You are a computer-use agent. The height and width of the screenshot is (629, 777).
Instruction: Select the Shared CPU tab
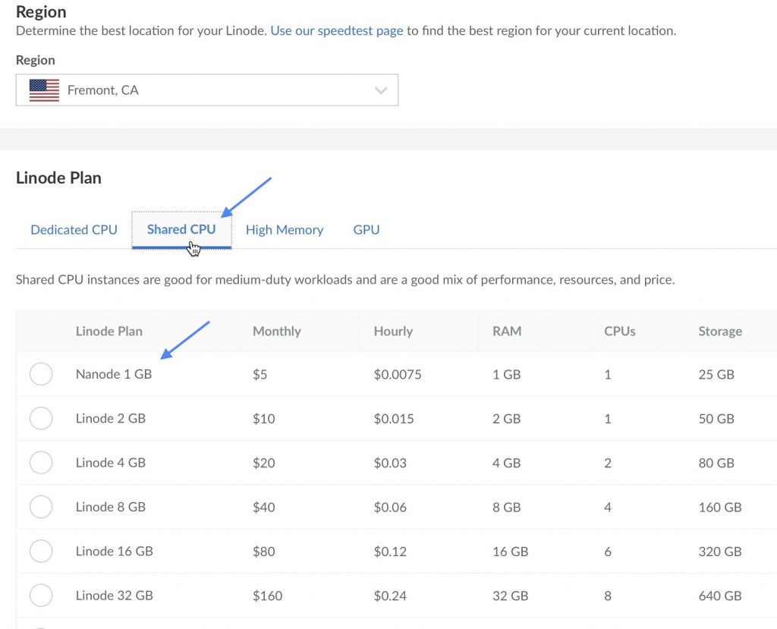(x=181, y=229)
